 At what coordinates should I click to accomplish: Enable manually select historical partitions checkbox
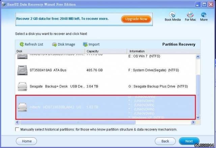17,129
